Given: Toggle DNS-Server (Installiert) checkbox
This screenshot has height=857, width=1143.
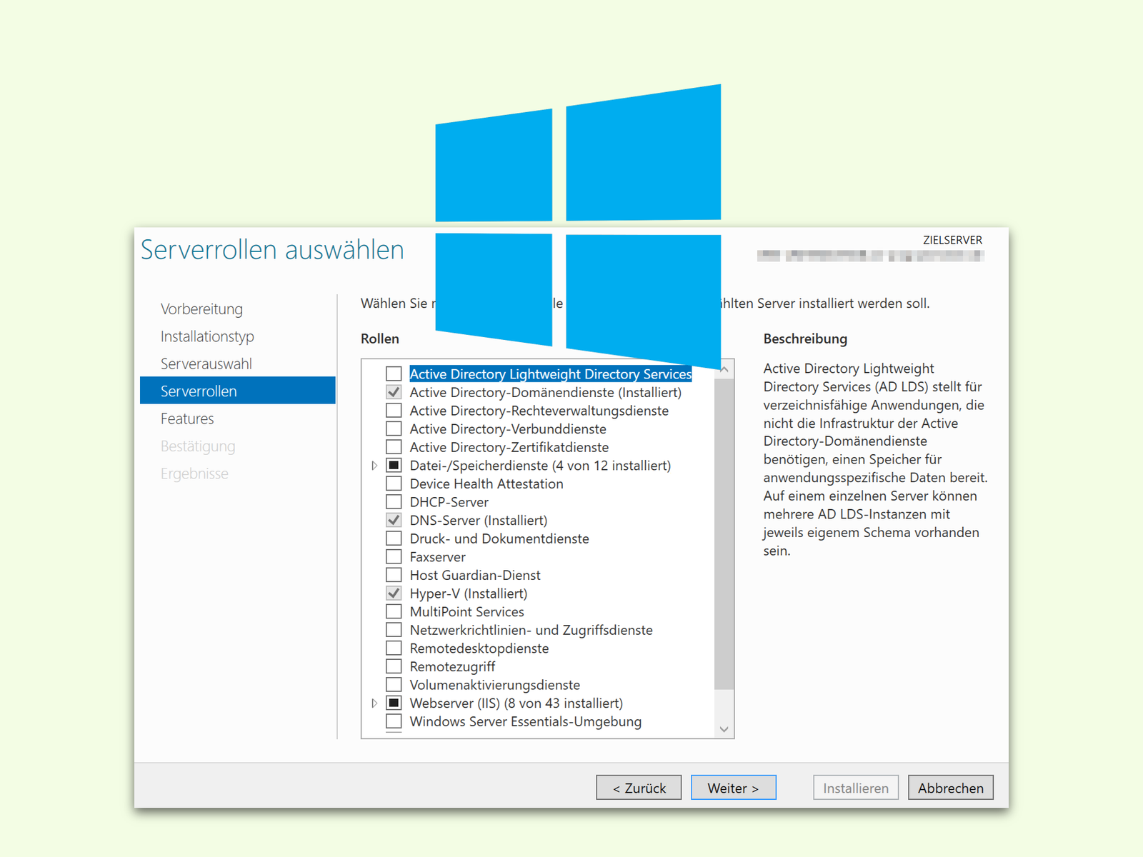Looking at the screenshot, I should pyautogui.click(x=394, y=520).
